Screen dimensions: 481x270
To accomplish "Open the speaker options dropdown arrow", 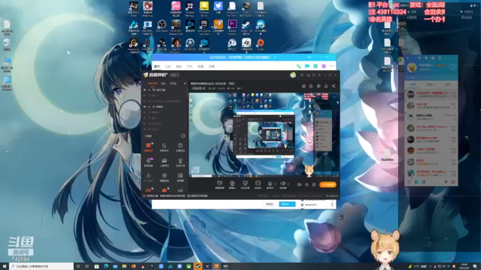I will 288,184.
